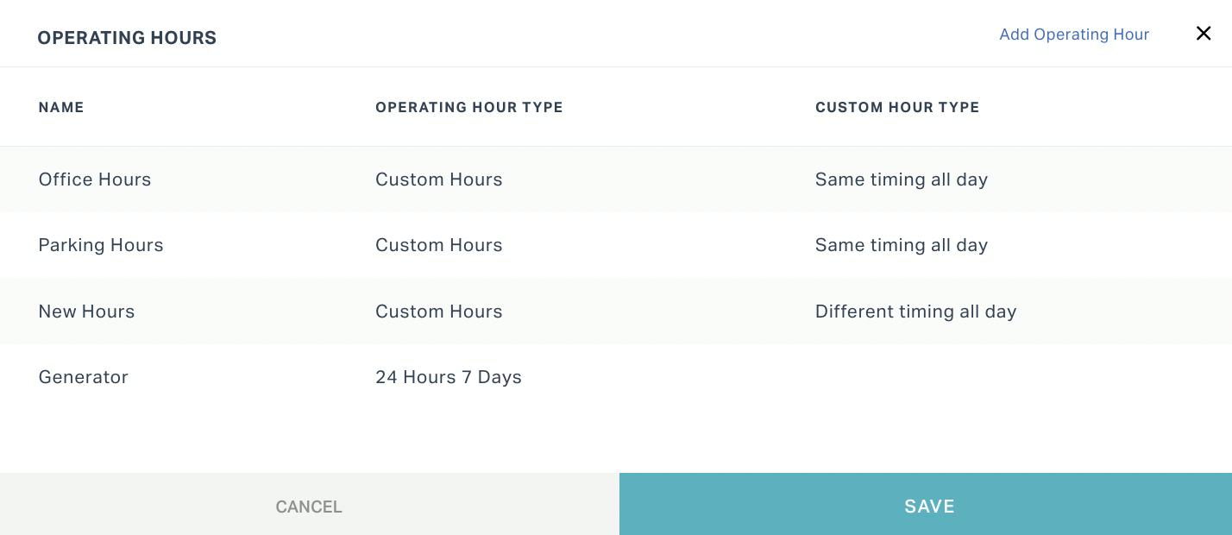This screenshot has width=1232, height=535.
Task: Click Custom Hours in Parking Hours row
Action: [438, 245]
